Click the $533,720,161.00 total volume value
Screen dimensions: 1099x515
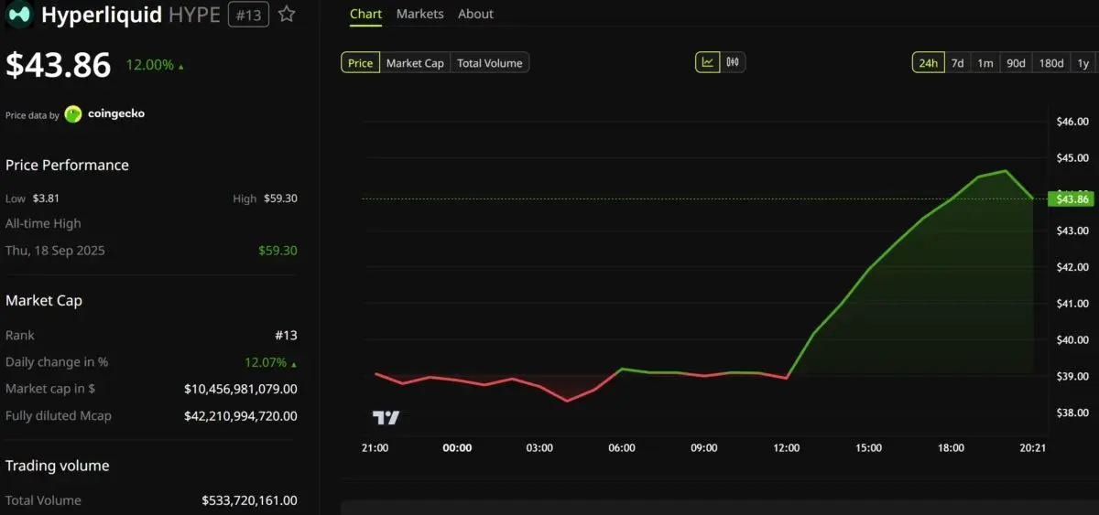[249, 500]
